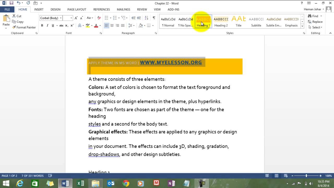
Task: Apply the Heading 2 style
Action: (221, 22)
